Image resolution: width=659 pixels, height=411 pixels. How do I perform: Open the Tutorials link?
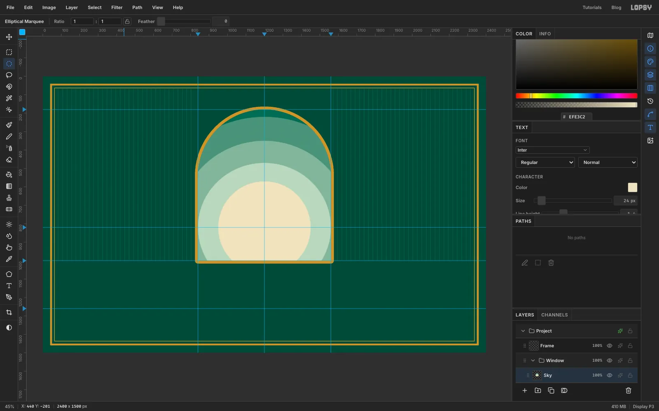click(x=592, y=7)
